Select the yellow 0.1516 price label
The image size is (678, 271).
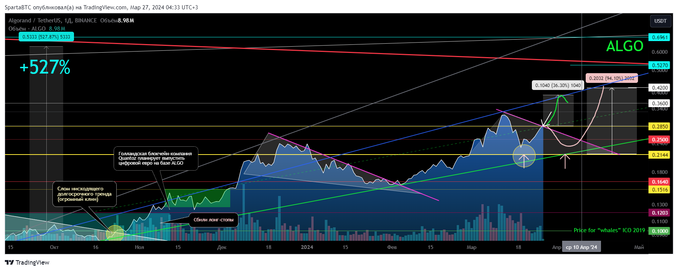(x=660, y=190)
